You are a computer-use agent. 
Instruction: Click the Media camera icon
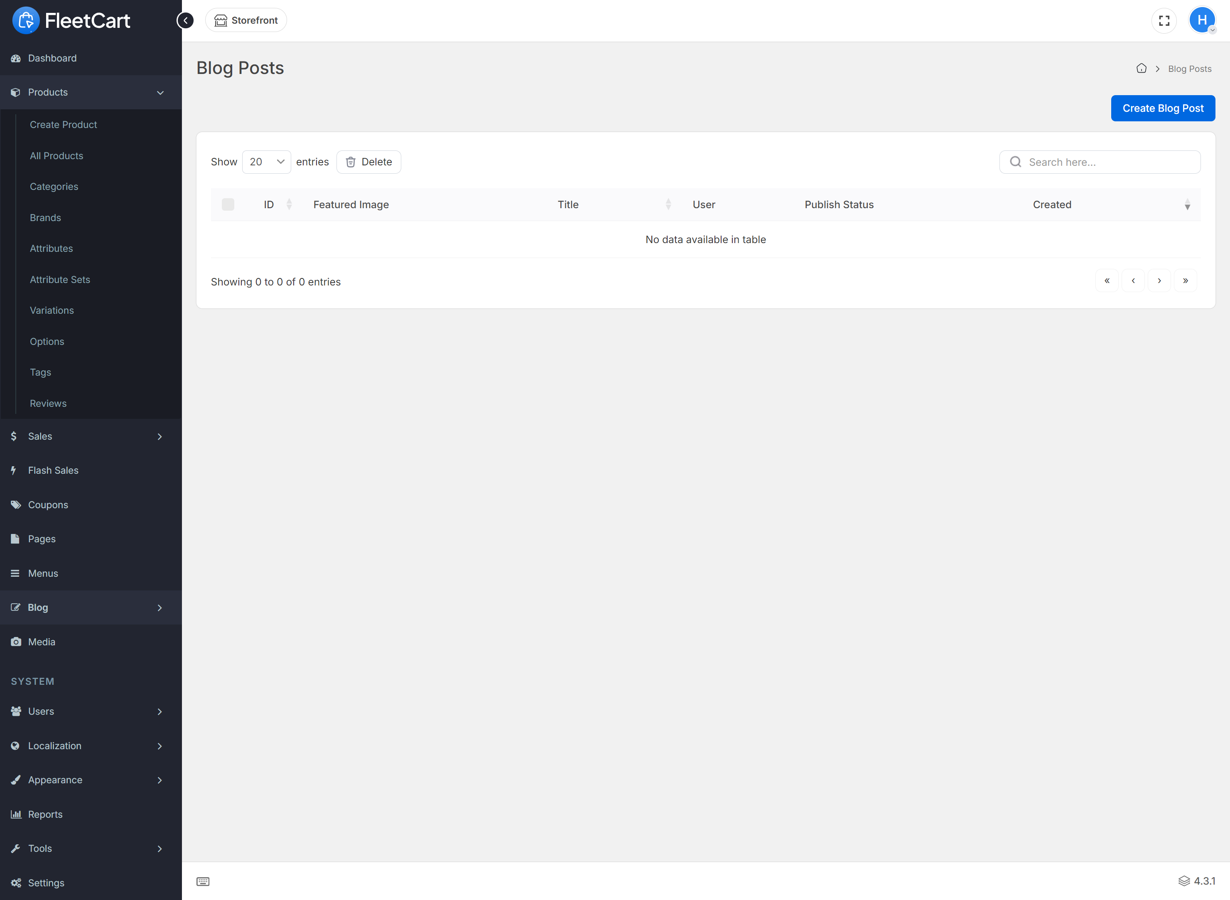coord(16,642)
